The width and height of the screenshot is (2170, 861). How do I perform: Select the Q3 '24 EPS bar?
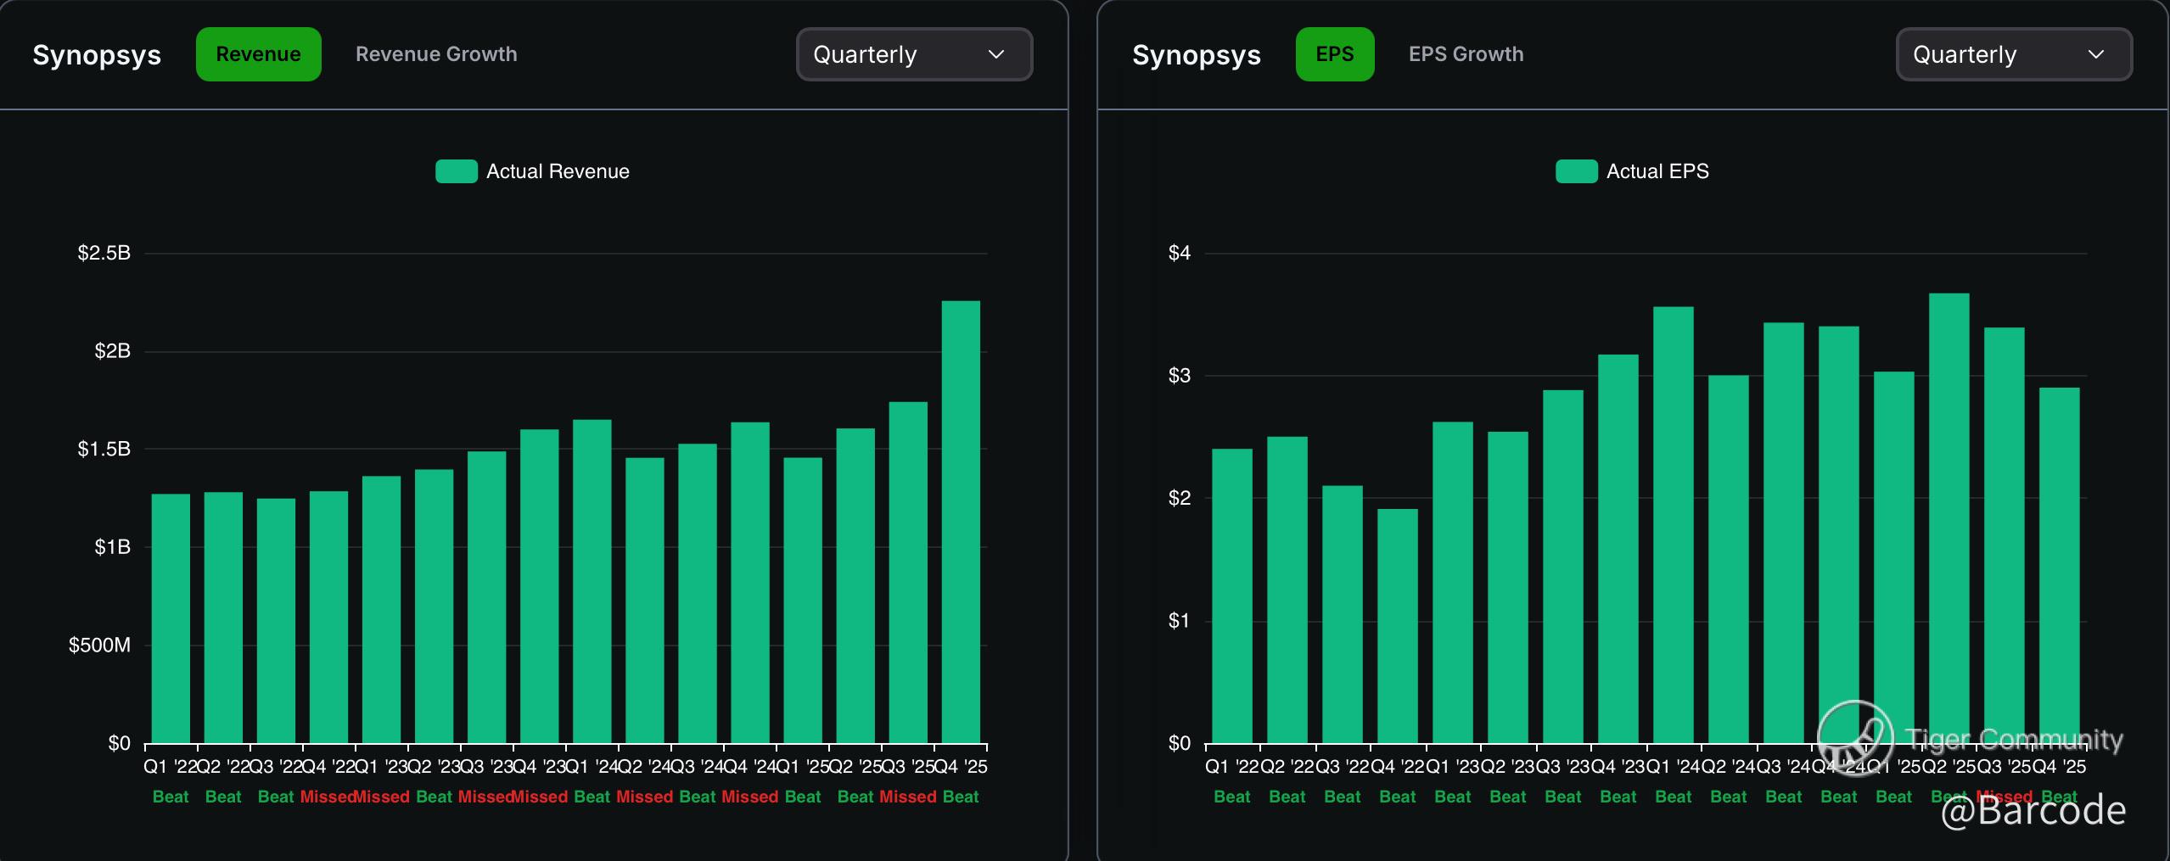click(1784, 533)
